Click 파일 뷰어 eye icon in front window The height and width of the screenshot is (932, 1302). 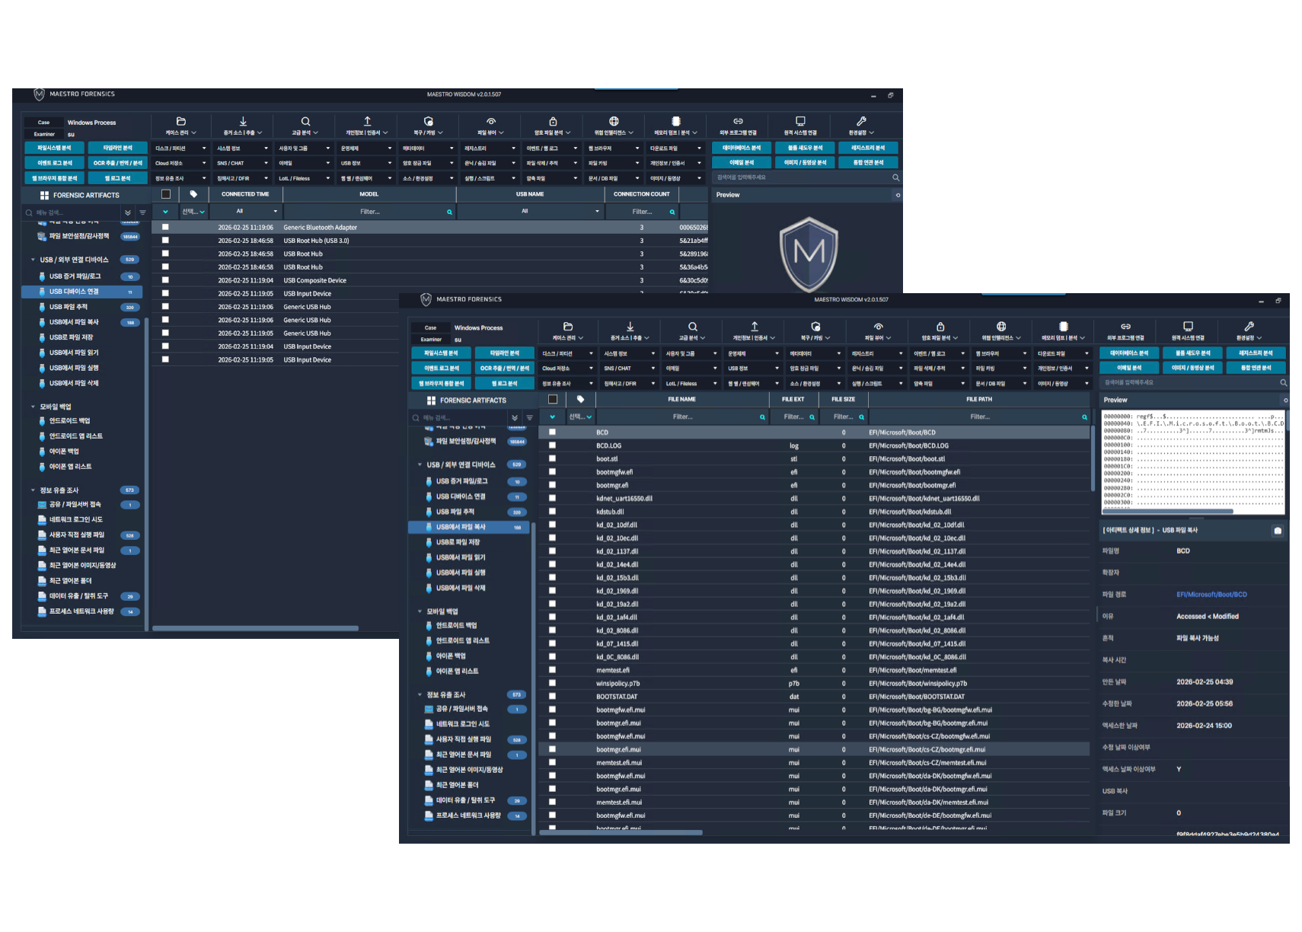pos(878,327)
